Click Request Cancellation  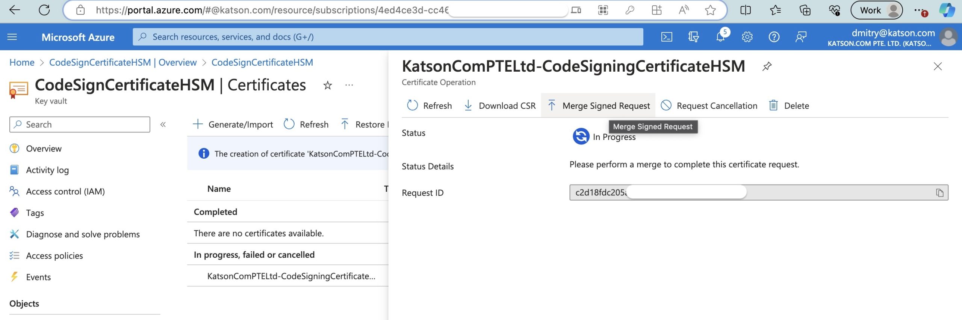click(709, 105)
